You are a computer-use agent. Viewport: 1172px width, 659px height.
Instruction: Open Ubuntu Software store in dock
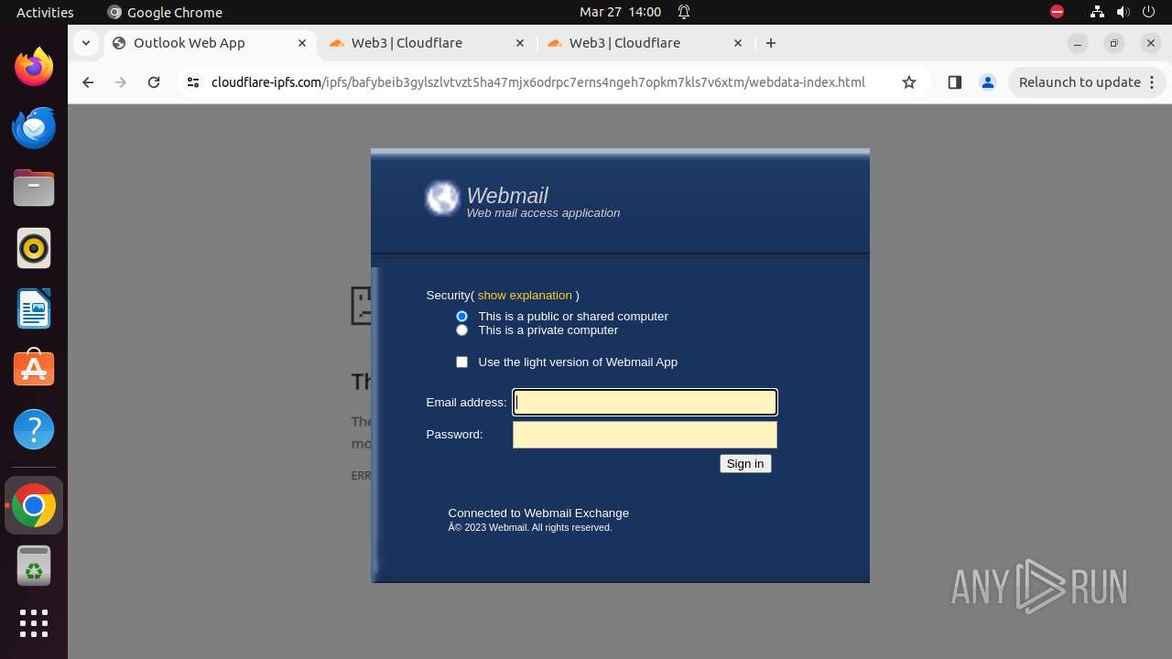[x=34, y=368]
